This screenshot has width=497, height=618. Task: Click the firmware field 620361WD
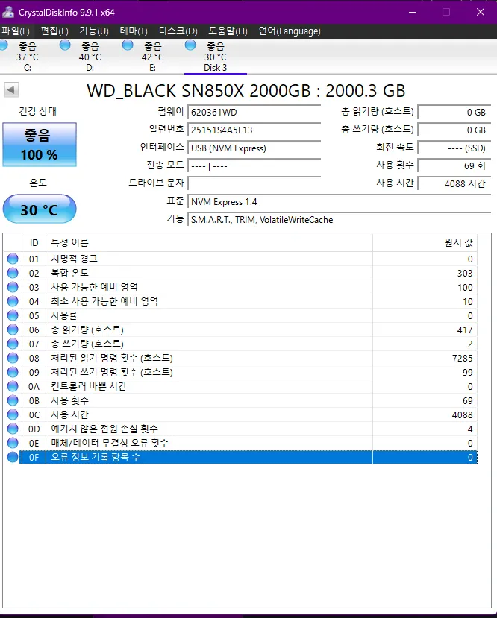click(x=254, y=113)
